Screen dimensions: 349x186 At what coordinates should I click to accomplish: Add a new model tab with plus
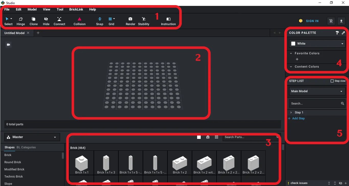click(38, 33)
